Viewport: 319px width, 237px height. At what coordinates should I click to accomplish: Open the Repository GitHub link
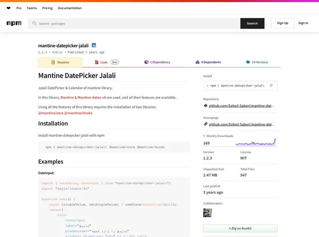point(242,106)
